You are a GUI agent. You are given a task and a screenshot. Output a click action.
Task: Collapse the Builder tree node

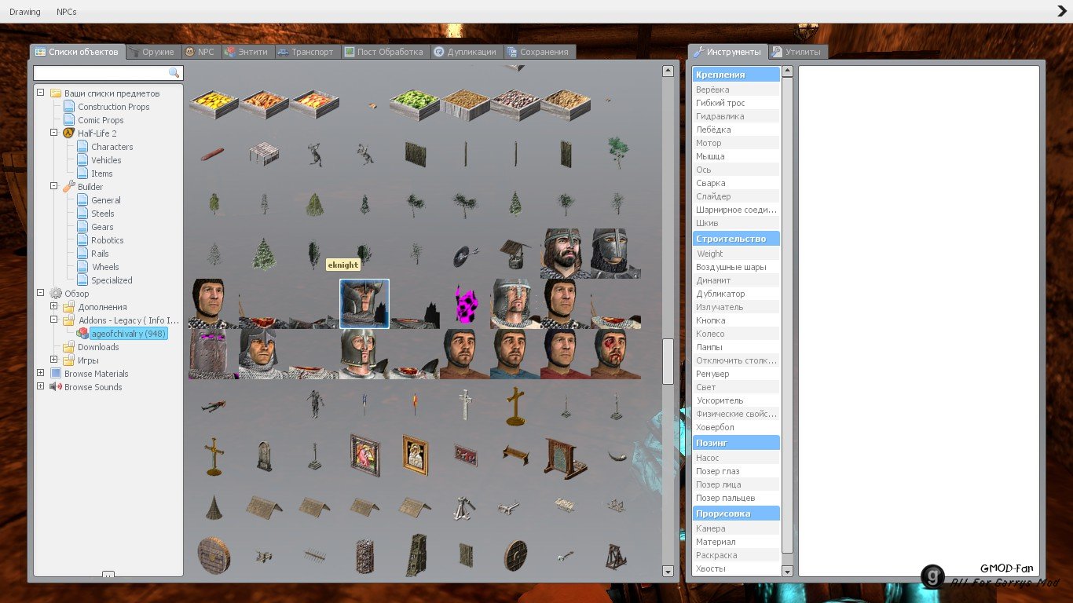pos(54,186)
